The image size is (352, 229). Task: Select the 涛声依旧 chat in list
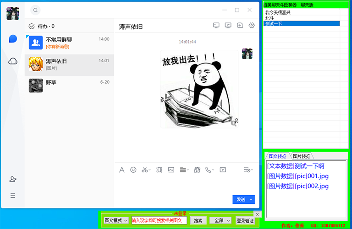pyautogui.click(x=69, y=65)
